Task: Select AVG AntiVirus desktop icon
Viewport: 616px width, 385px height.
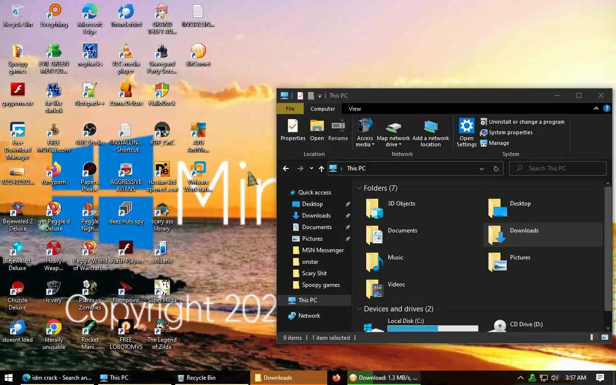Action: (x=198, y=138)
